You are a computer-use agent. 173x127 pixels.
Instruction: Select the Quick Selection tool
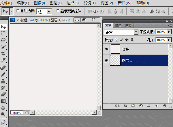[3, 47]
